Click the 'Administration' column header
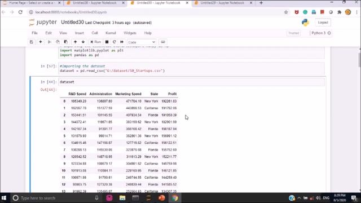 point(100,94)
